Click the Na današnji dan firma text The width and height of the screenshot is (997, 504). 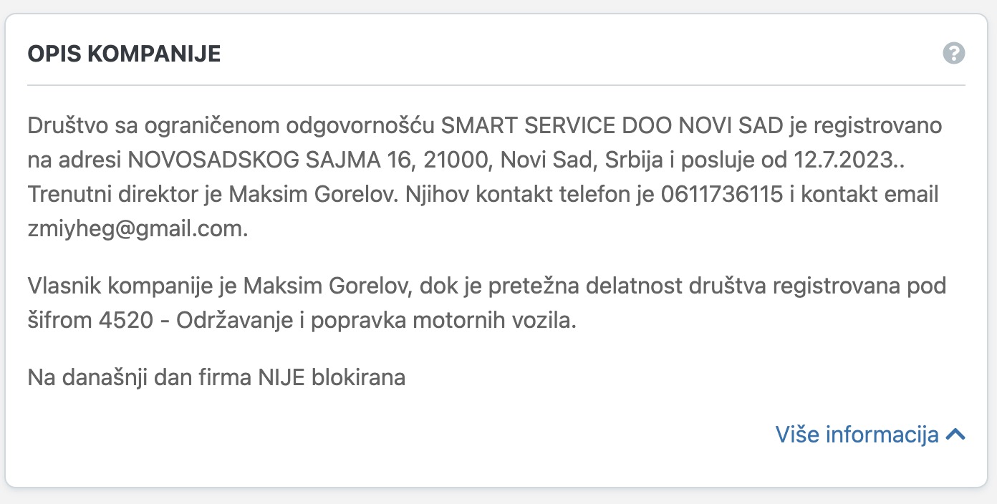[x=140, y=377]
